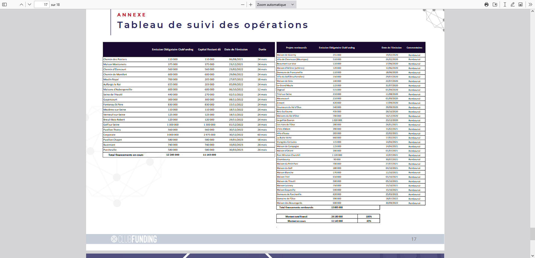
Task: Zoom in with the plus button
Action: pyautogui.click(x=251, y=4)
